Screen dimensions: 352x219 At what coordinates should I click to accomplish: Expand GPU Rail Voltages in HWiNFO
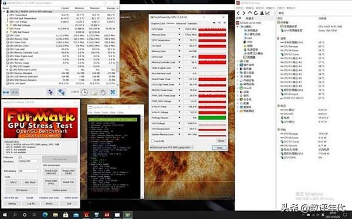[x=7, y=25]
